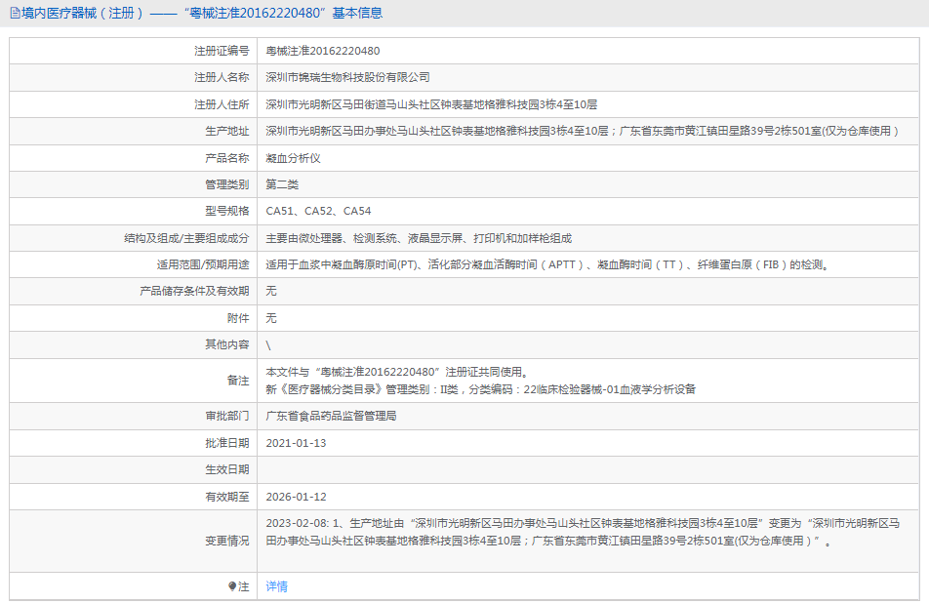
Task: Click the 生产地址 label
Action: coord(227,131)
